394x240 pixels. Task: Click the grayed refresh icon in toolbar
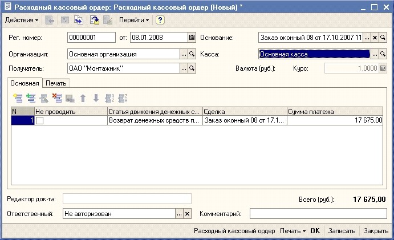coord(65,20)
